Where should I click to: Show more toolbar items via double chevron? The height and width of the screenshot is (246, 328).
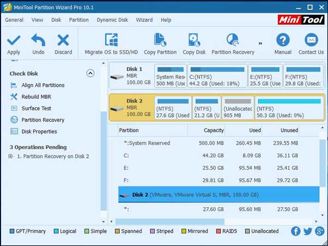pyautogui.click(x=260, y=43)
